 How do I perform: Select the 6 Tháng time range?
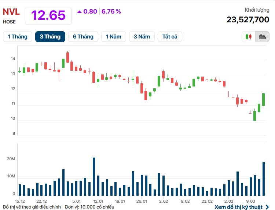83,37
